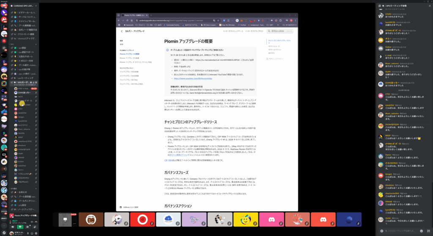Open new tab in shared browser
Viewport: 433px width, 236px height.
[151, 16]
